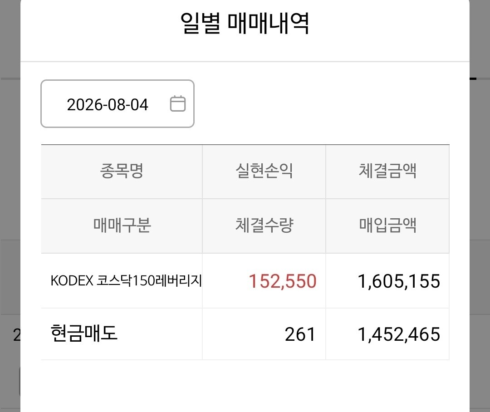
Task: Open the calendar icon date picker
Action: (x=177, y=104)
